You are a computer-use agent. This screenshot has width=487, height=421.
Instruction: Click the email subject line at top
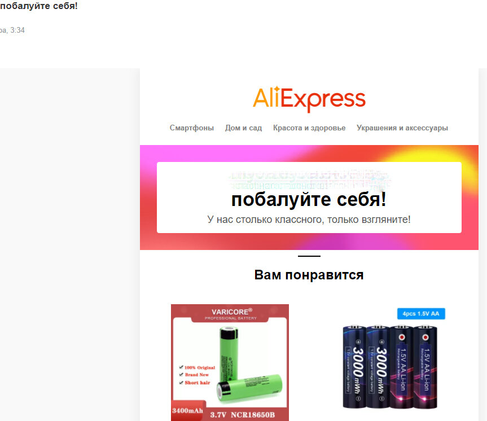pos(39,6)
